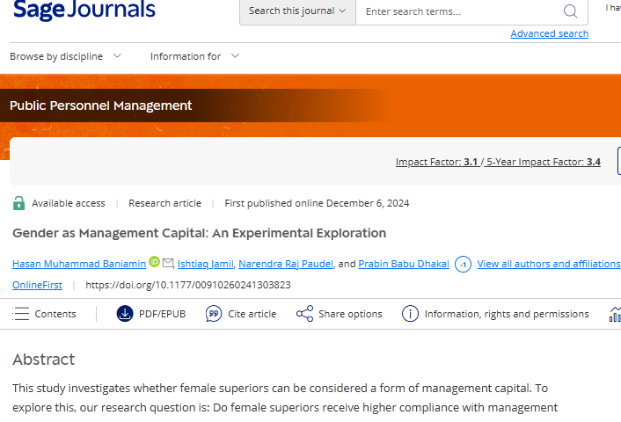621x422 pixels.
Task: Click the Impact Factor: 3.1 link
Action: [436, 162]
